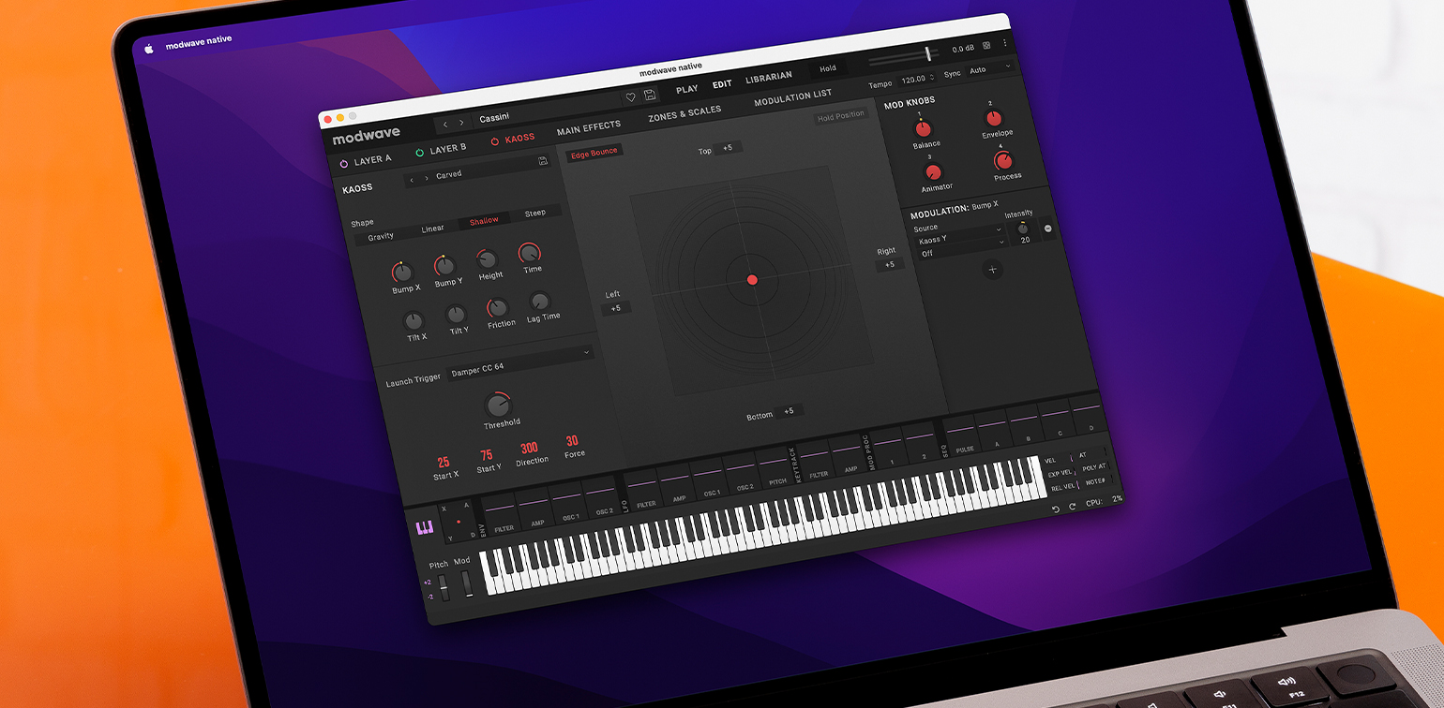Go to previous performance before Cassini
Image resolution: width=1444 pixels, height=708 pixels.
point(445,124)
